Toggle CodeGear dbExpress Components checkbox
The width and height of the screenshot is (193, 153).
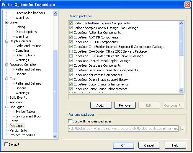[x=71, y=75]
